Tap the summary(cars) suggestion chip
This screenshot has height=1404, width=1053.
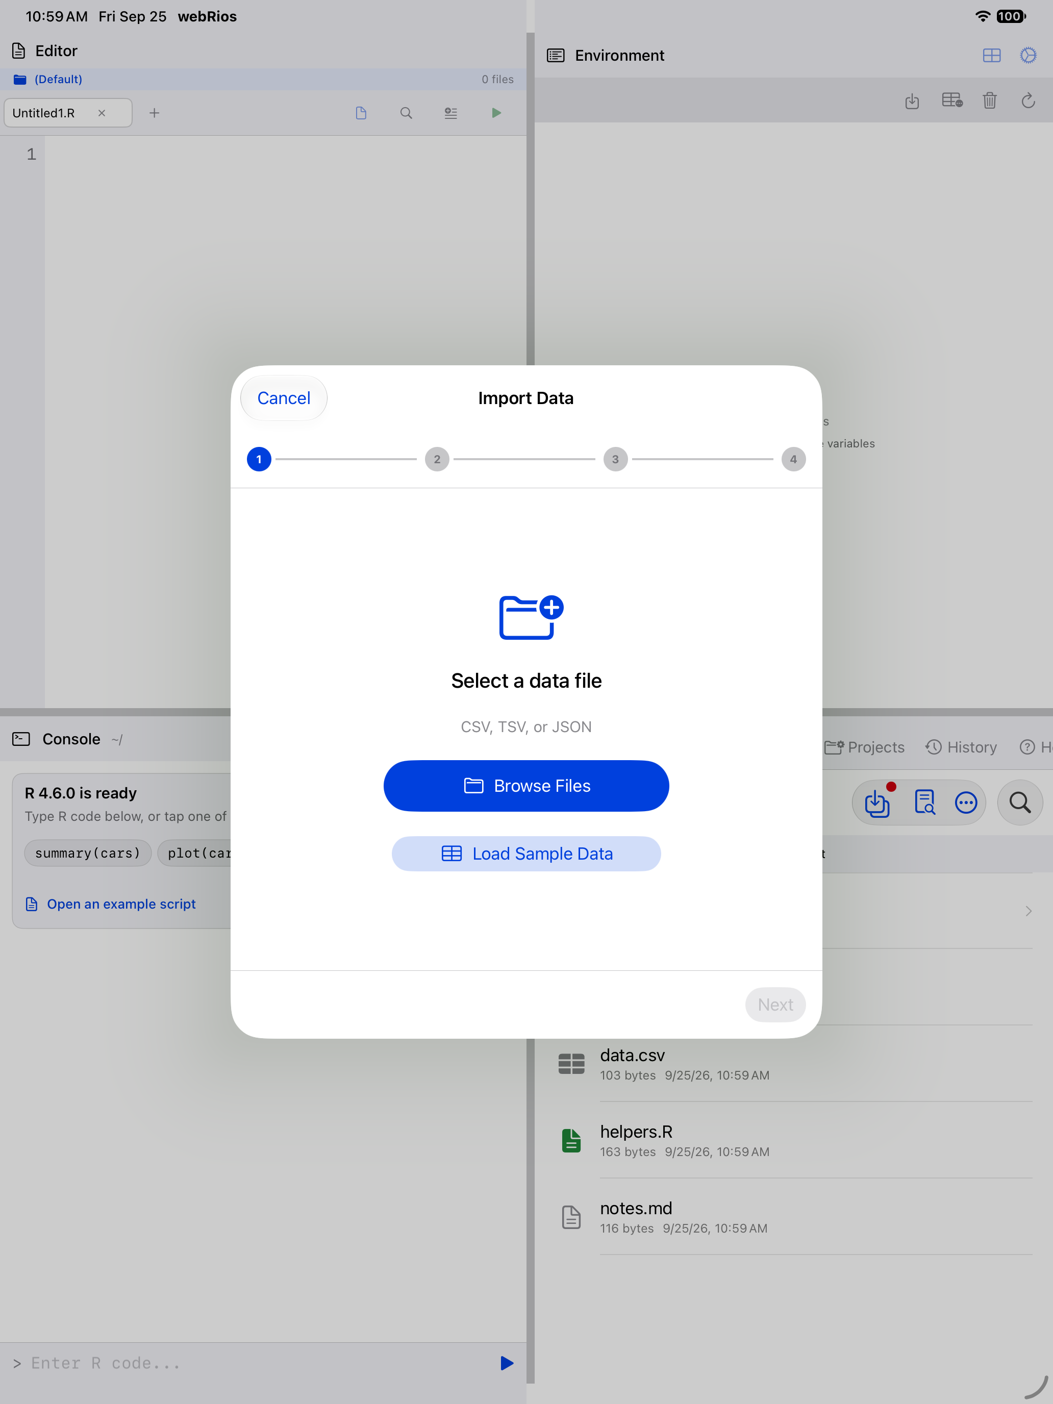88,853
